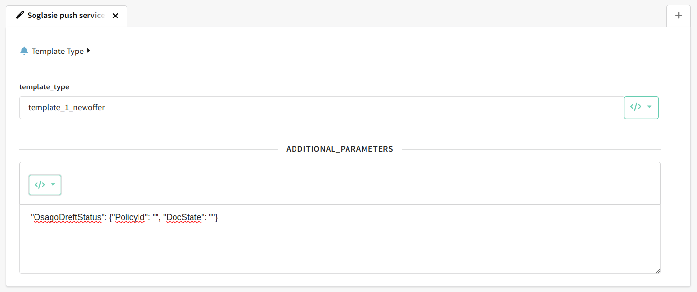Add a new tab with the plus icon
697x292 pixels.
point(679,16)
